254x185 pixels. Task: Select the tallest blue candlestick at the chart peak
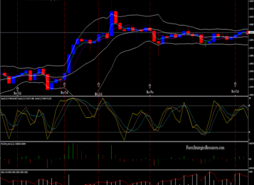(x=111, y=24)
